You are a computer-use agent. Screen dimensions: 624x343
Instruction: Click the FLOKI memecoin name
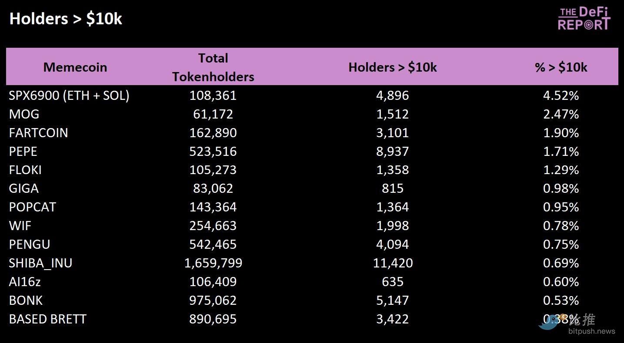click(x=25, y=170)
